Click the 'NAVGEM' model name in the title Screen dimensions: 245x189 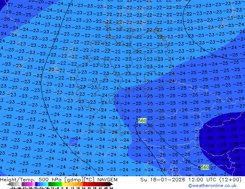(x=107, y=180)
